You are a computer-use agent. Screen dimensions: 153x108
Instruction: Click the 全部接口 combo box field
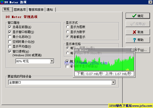pos(62,82)
